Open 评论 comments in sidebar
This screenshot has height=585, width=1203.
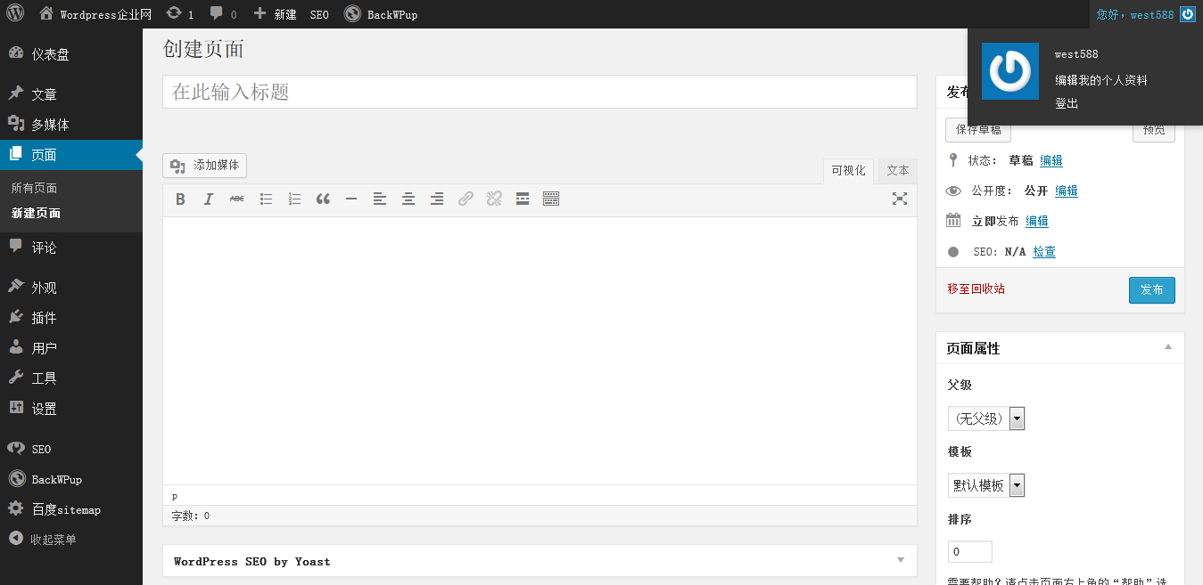[71, 248]
